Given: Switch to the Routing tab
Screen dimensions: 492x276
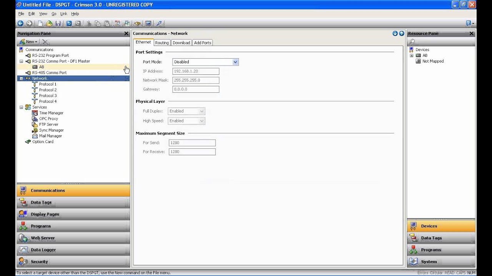Looking at the screenshot, I should tap(162, 43).
